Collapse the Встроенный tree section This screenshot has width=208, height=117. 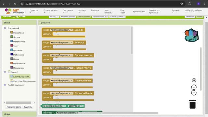(x=5, y=28)
